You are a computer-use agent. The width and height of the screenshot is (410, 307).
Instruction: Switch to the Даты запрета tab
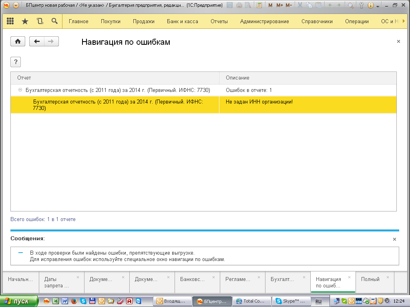tap(57, 282)
